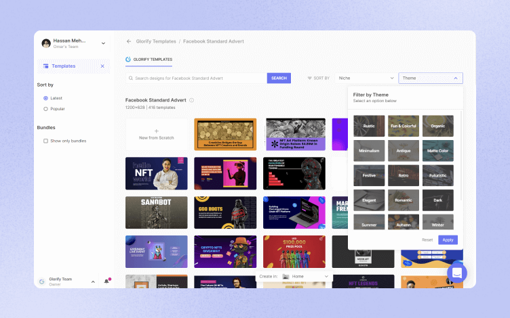510x318 pixels.
Task: Click the plus icon in New from Scratch
Action: (x=157, y=131)
